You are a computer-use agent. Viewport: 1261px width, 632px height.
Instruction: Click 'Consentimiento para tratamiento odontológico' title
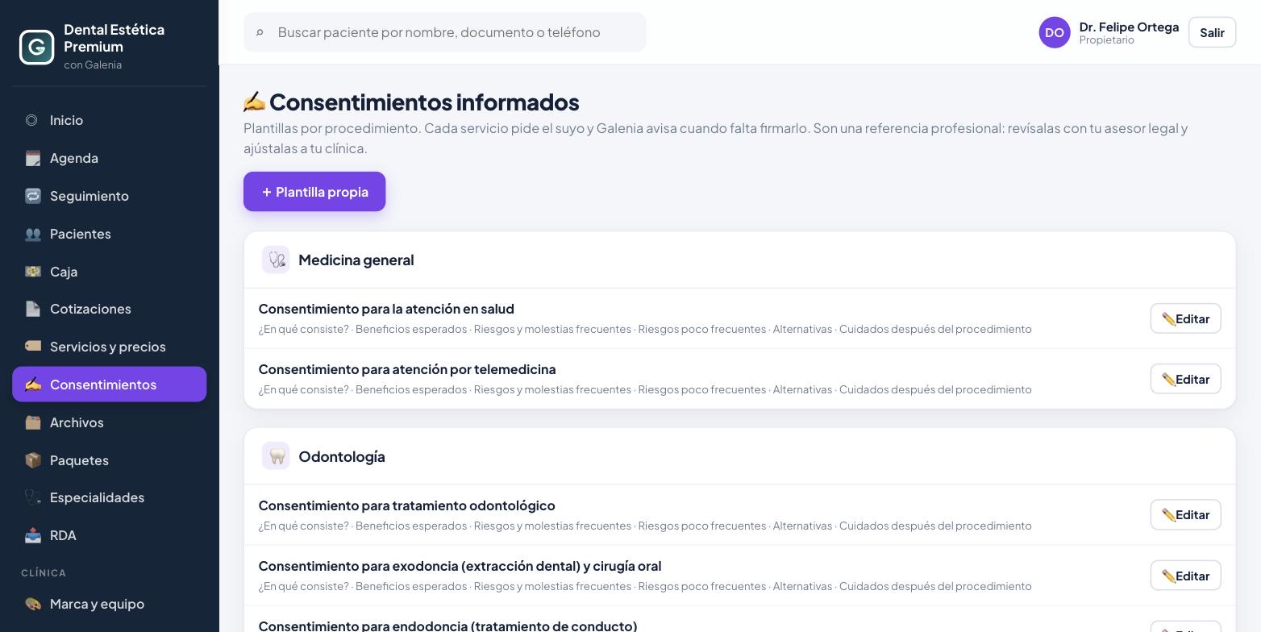point(407,505)
